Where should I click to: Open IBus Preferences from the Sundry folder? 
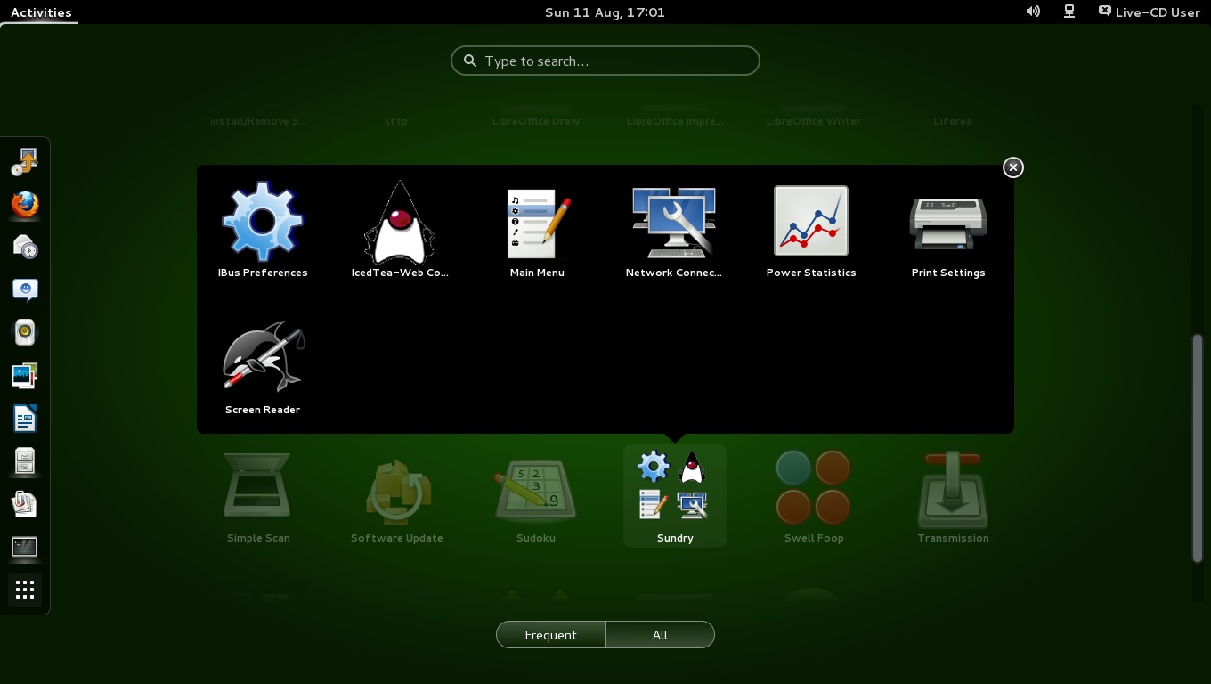tap(263, 230)
